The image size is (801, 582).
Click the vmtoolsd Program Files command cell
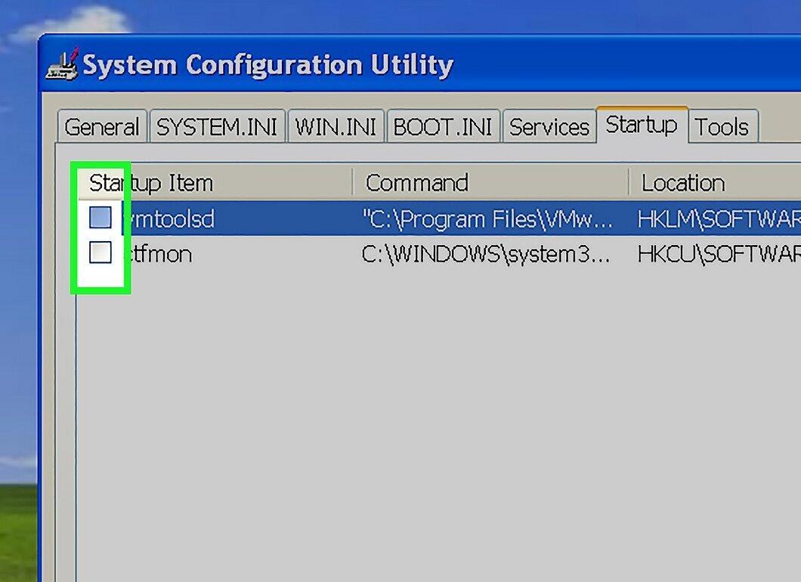pos(487,219)
